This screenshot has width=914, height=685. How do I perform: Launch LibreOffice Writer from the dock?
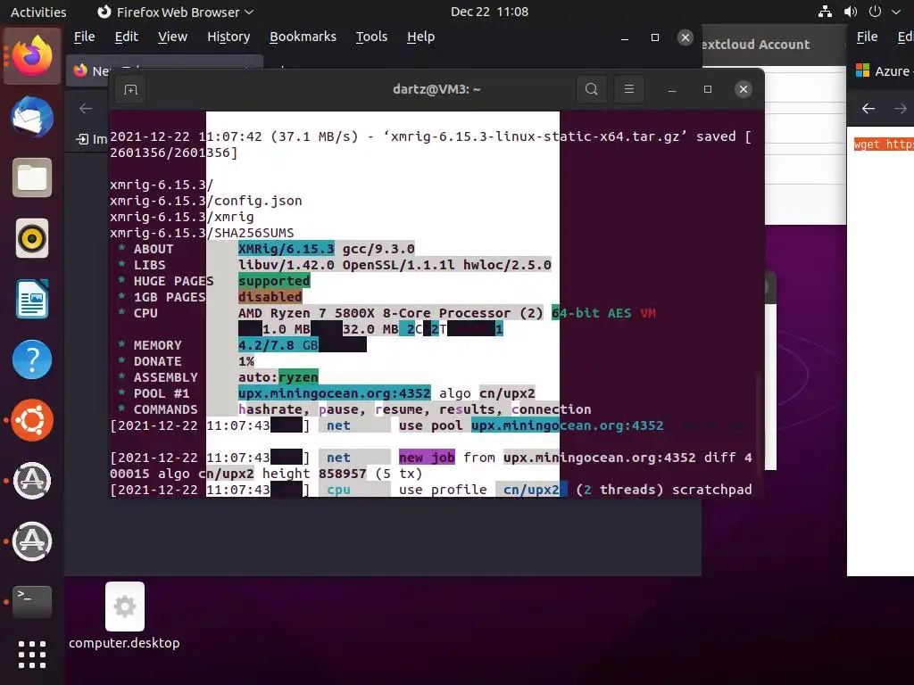(x=32, y=299)
